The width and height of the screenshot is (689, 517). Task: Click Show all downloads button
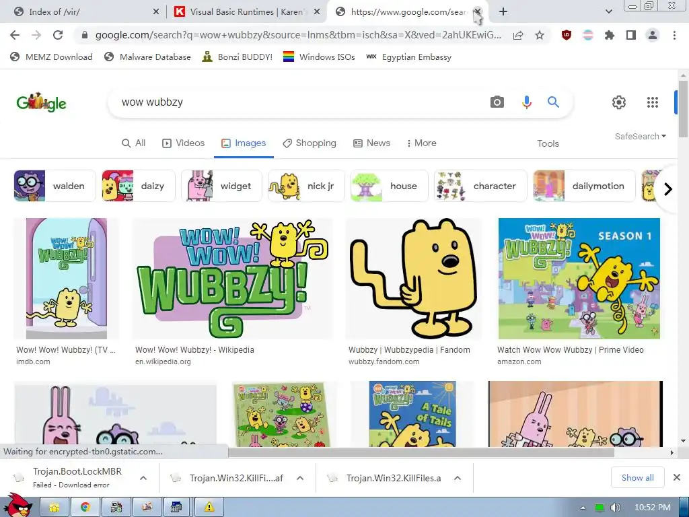tap(638, 477)
